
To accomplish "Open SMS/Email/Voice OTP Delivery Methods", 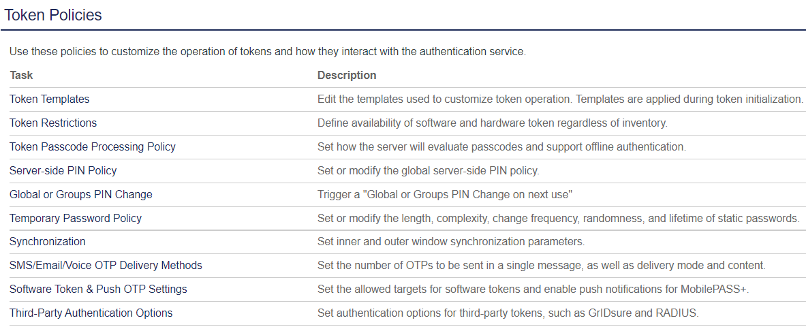I will pyautogui.click(x=106, y=266).
